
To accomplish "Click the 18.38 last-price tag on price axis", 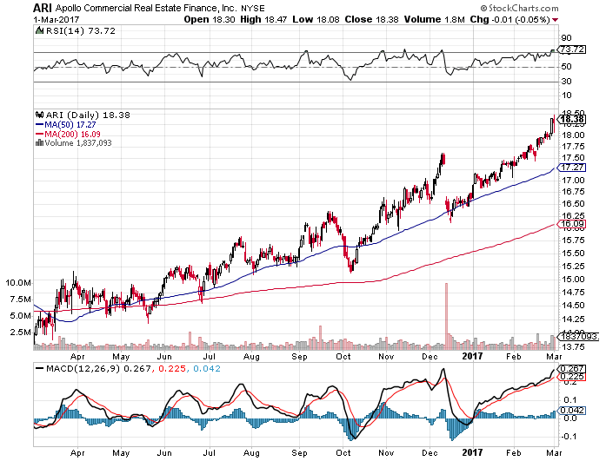I will pos(571,120).
